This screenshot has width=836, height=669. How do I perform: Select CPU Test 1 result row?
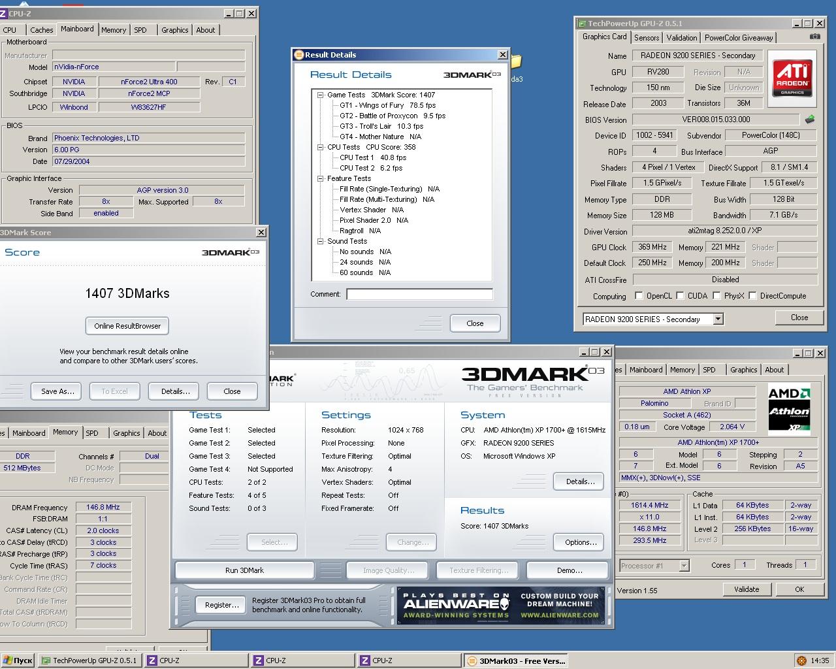pos(372,157)
